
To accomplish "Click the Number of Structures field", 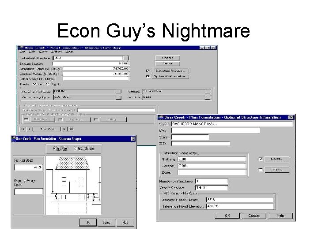I will coord(212,181).
